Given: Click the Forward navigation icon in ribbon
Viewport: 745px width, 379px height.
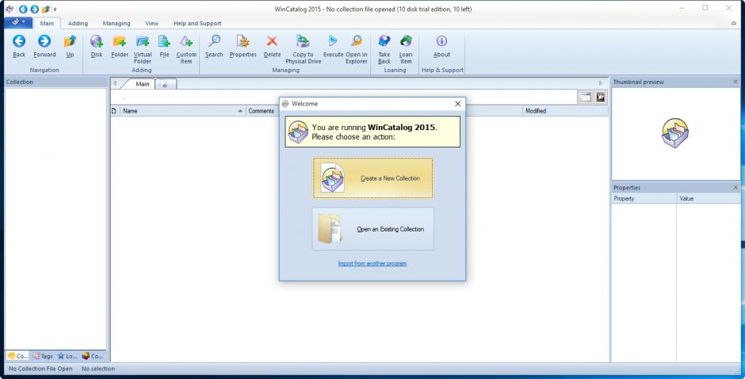Looking at the screenshot, I should click(x=44, y=41).
